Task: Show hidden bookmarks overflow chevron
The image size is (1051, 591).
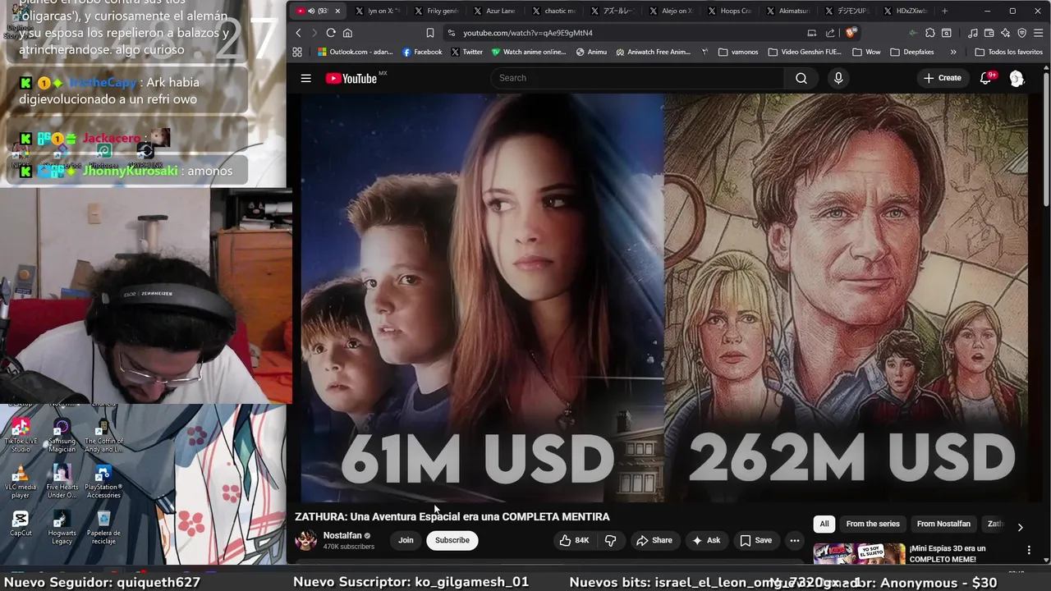Action: (952, 52)
